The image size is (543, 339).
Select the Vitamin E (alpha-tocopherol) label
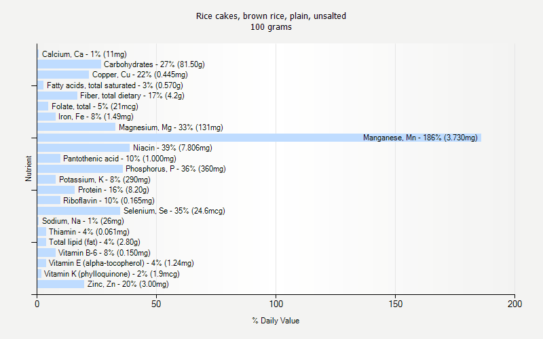point(121,263)
